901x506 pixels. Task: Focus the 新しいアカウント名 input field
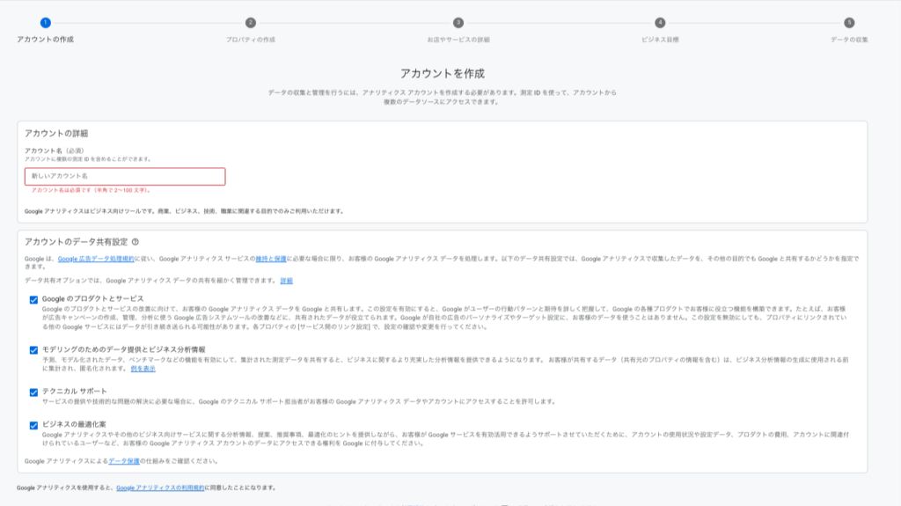point(125,176)
